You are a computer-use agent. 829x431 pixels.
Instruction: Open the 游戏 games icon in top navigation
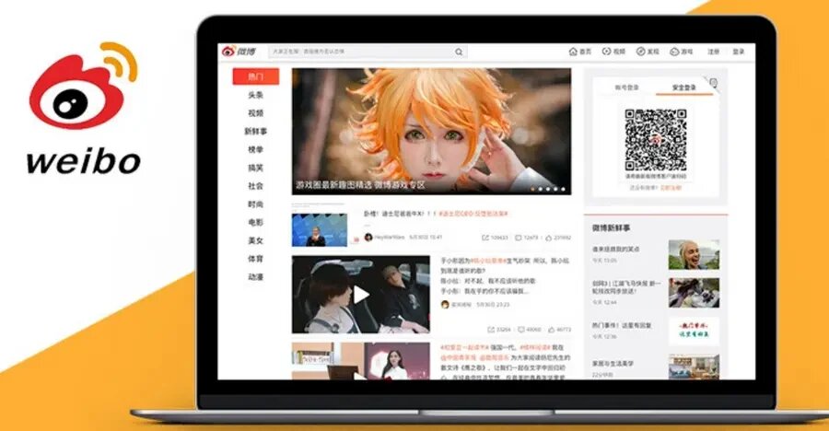[x=674, y=52]
